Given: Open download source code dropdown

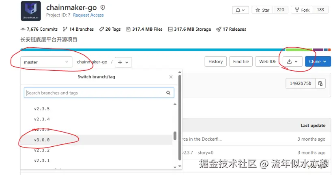Looking at the screenshot, I should tap(292, 61).
